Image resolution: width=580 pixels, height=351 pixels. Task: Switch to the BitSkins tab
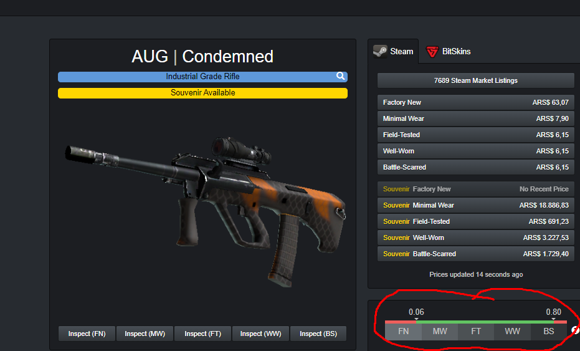449,52
